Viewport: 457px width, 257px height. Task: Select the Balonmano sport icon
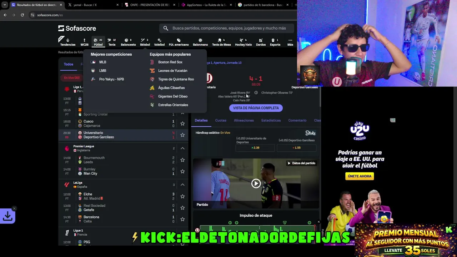tap(200, 42)
